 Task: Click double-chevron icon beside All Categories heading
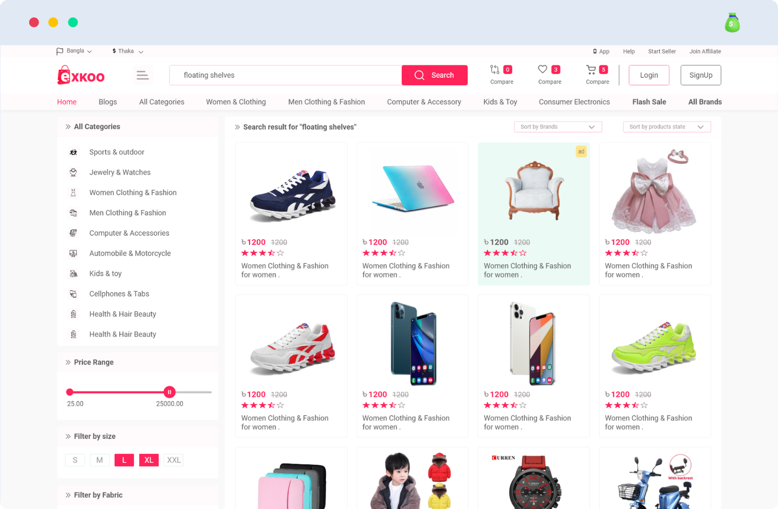68,127
